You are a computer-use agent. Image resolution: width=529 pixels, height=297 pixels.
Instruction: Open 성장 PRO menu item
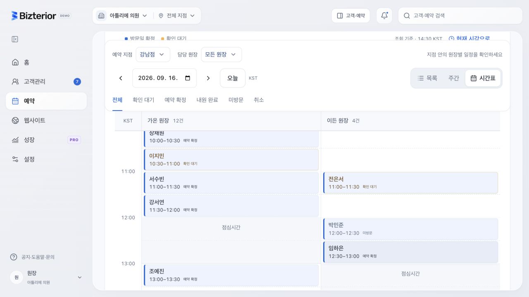click(46, 140)
